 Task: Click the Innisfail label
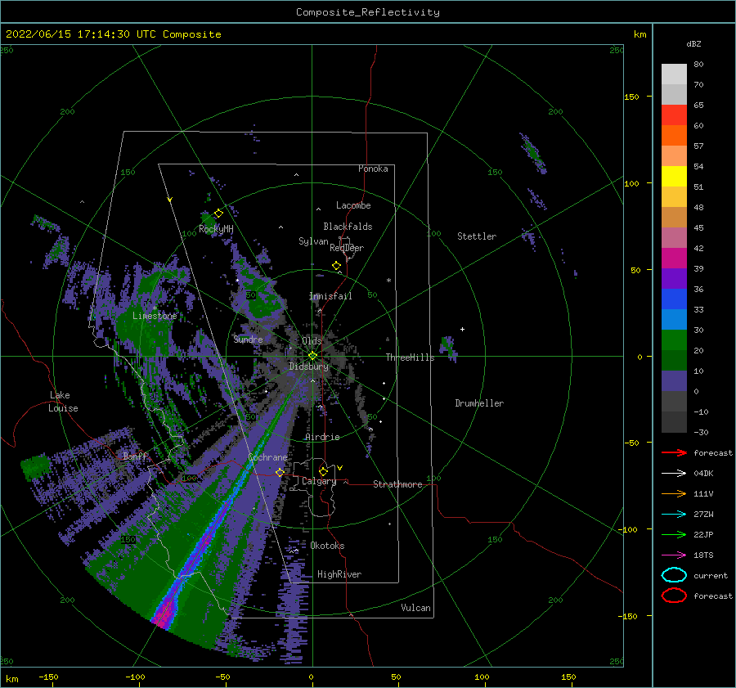(x=330, y=296)
